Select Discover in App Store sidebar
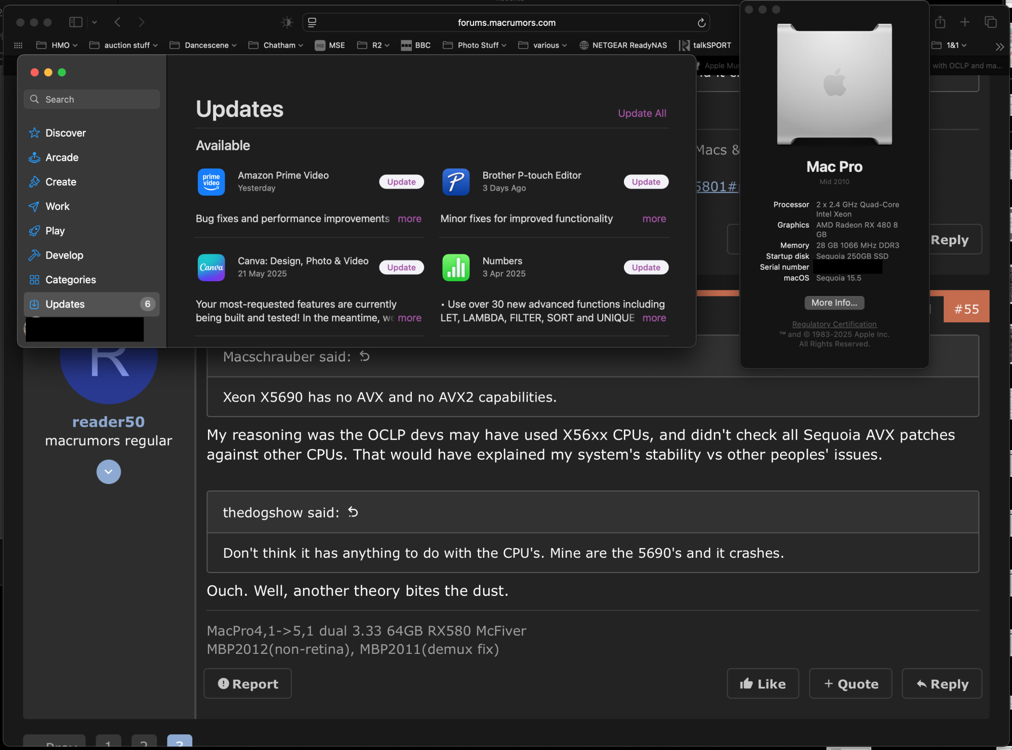 click(65, 133)
